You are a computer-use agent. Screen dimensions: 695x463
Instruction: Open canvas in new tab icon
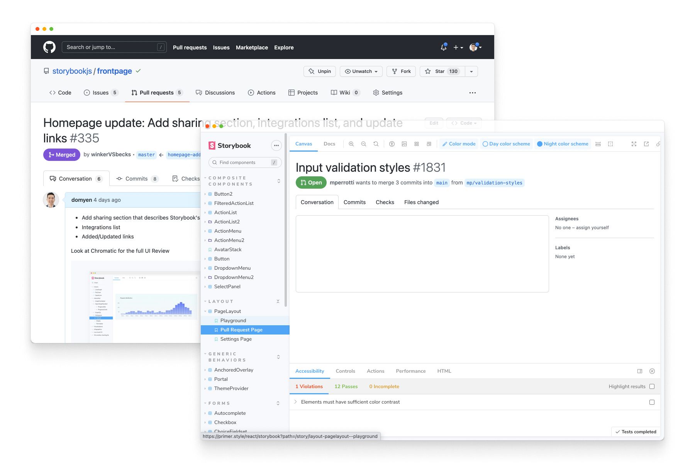(x=646, y=144)
